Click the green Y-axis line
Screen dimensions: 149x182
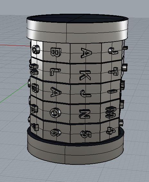coord(14,93)
